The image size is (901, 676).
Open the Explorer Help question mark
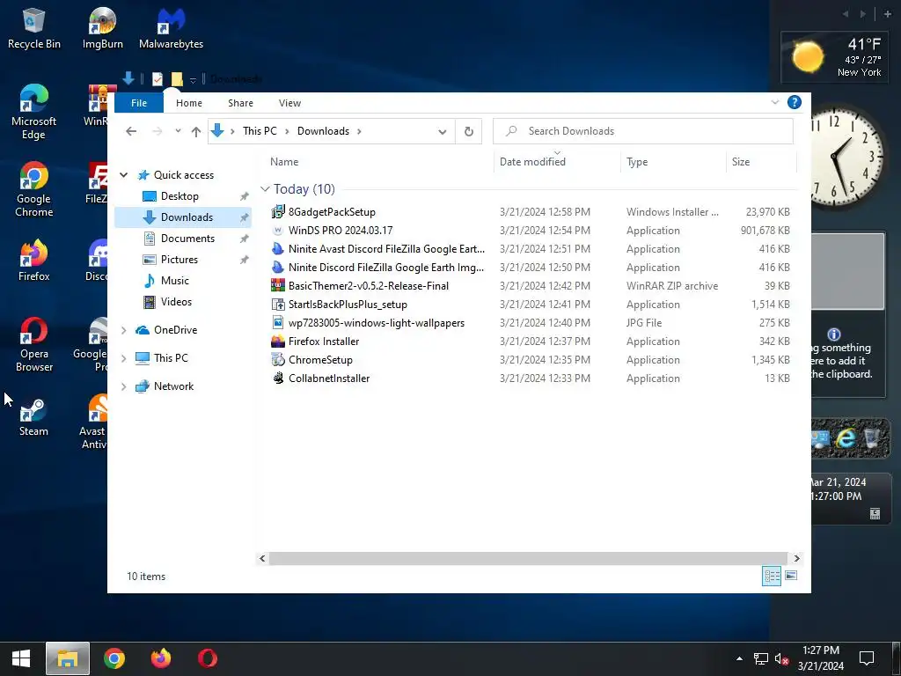795,102
